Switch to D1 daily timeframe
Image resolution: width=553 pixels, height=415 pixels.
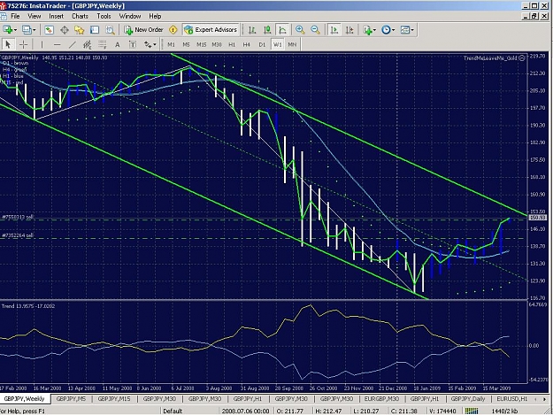click(x=262, y=44)
